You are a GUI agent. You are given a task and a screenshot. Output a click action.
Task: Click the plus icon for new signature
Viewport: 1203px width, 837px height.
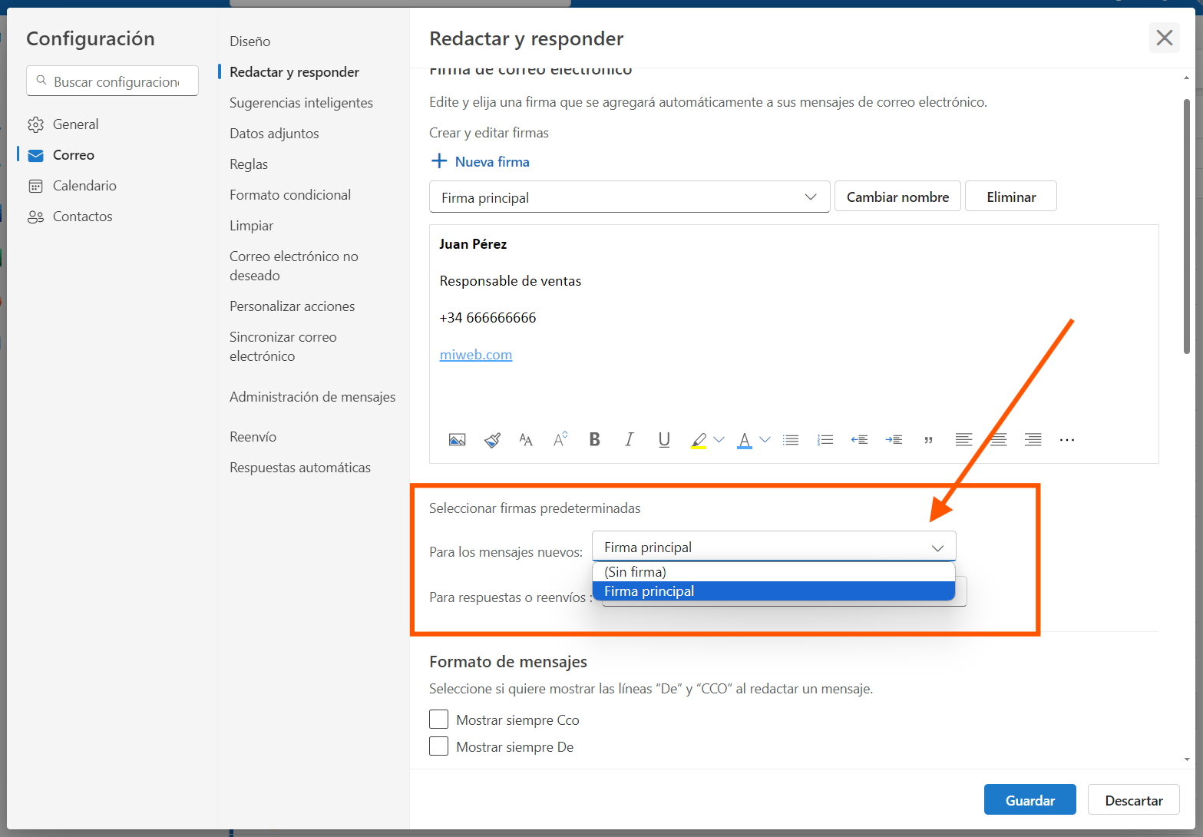point(439,161)
